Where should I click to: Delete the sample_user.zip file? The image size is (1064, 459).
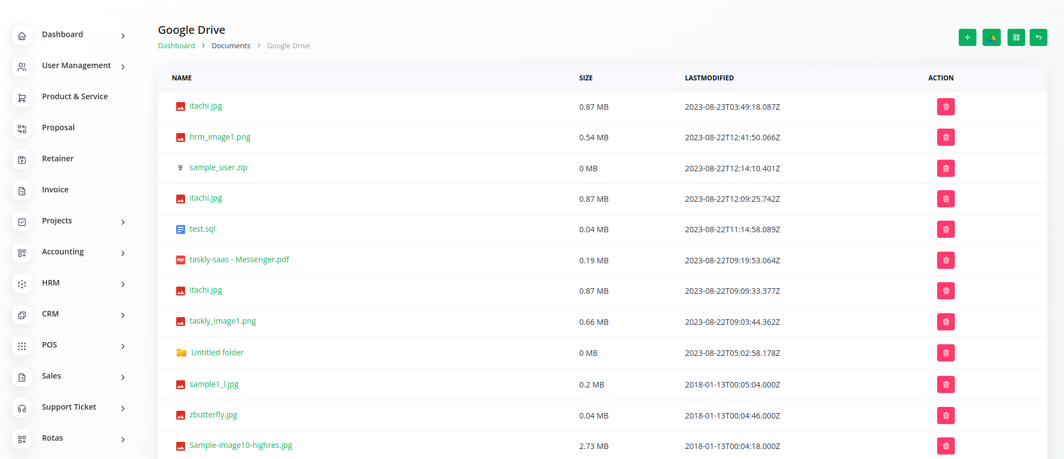945,169
